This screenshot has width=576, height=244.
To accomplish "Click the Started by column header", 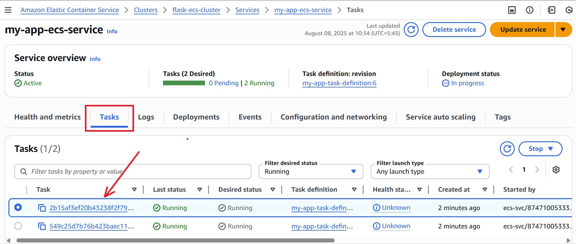I will pos(519,190).
